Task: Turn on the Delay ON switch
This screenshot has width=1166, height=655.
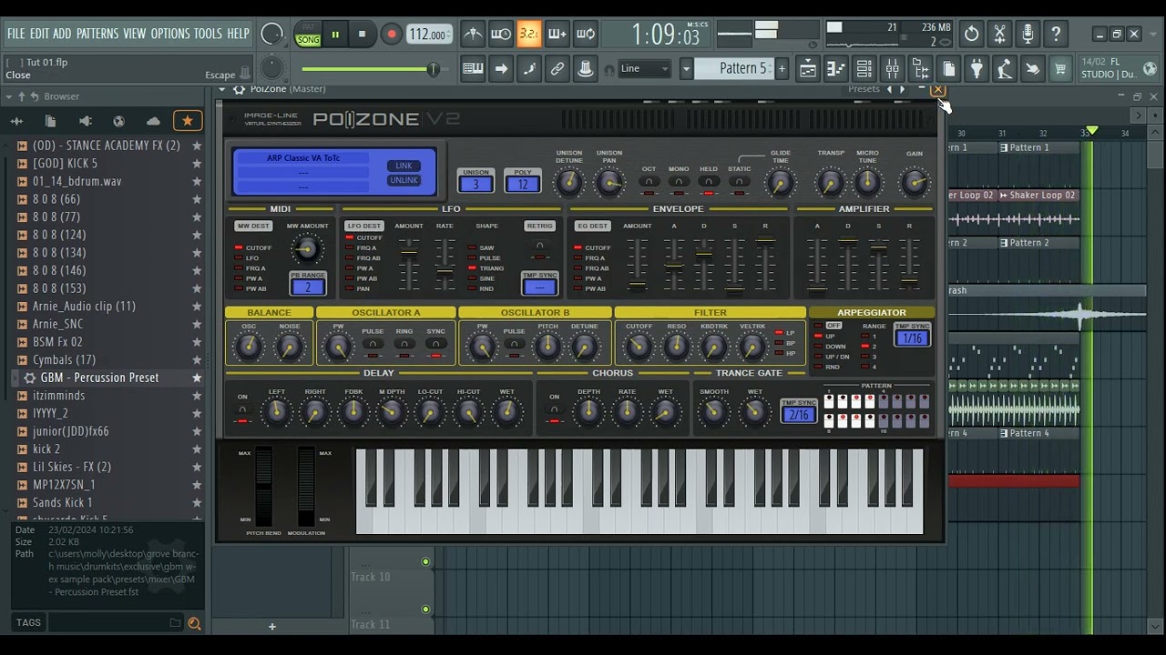Action: click(x=242, y=410)
